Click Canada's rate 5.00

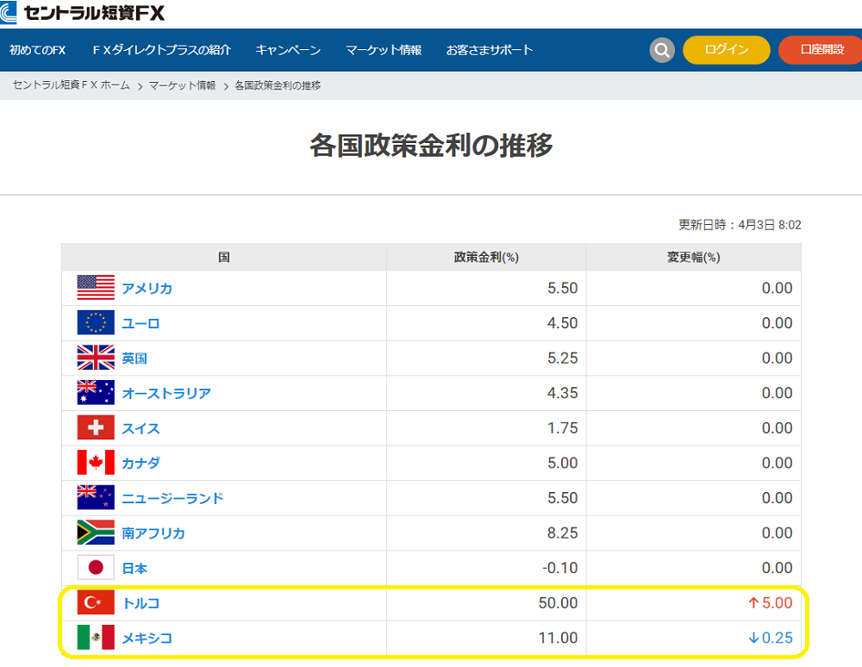click(562, 463)
